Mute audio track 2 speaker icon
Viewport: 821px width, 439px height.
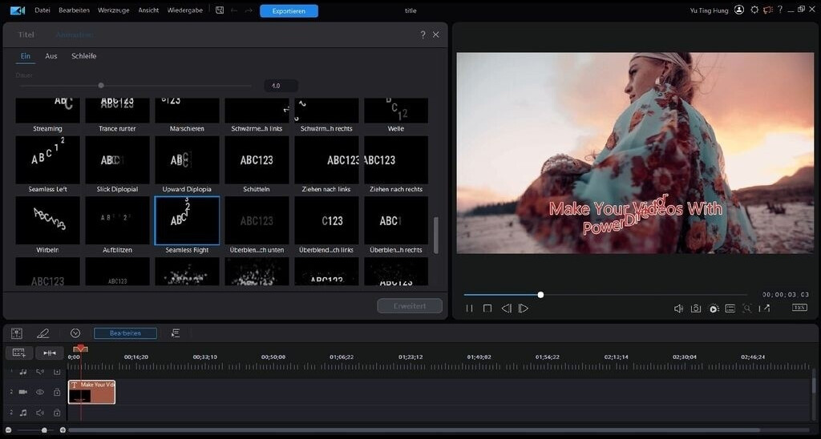[40, 413]
